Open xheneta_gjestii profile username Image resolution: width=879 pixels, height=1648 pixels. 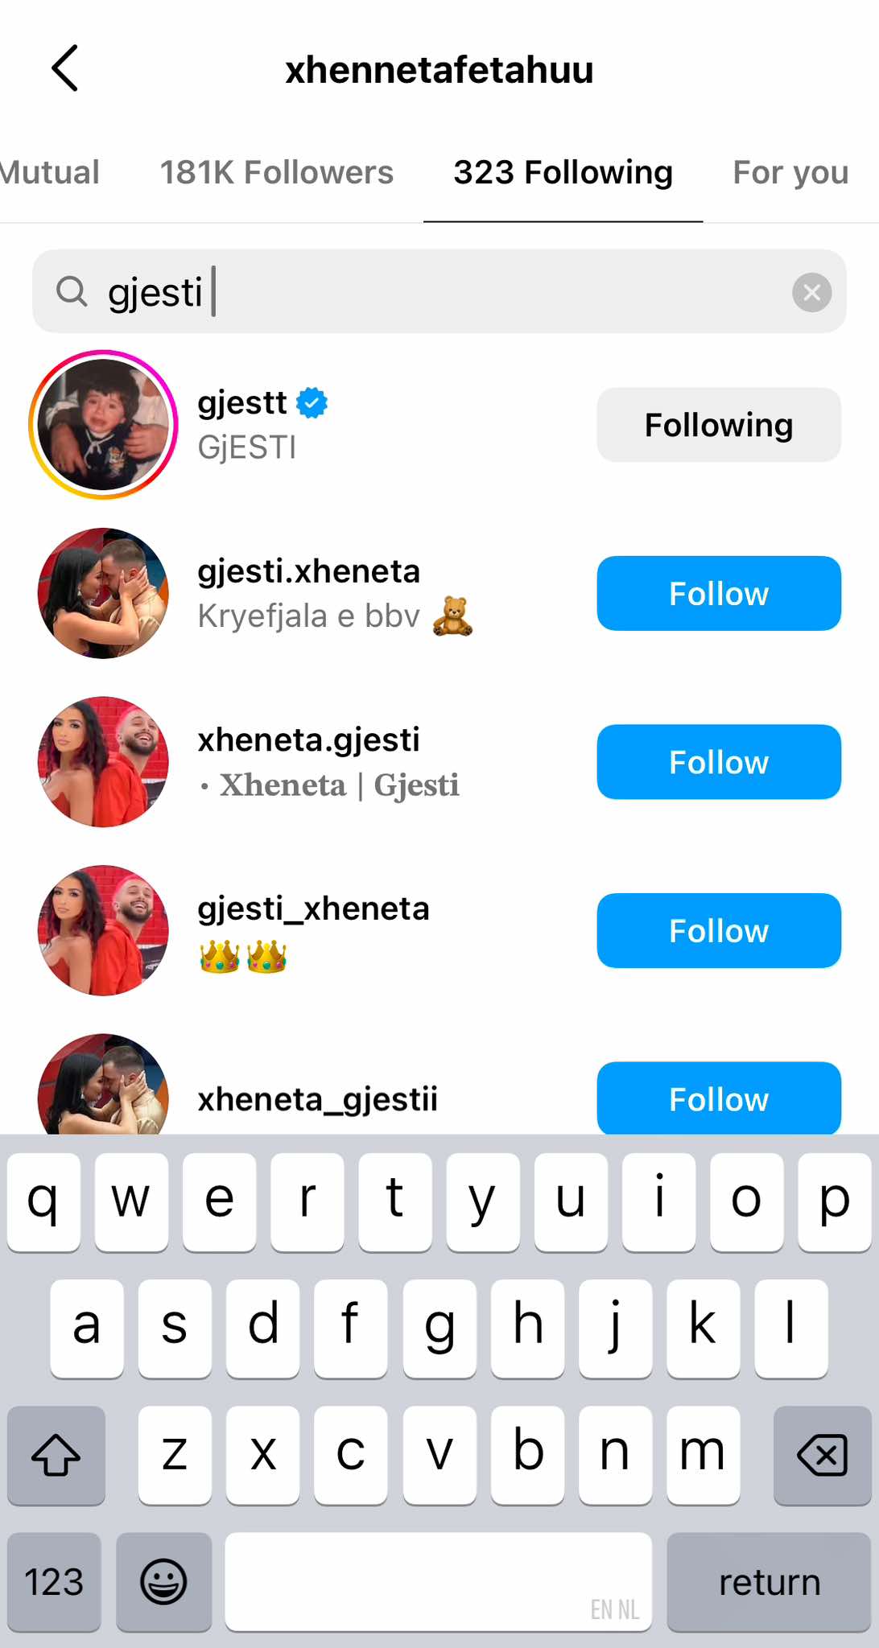(x=318, y=1099)
